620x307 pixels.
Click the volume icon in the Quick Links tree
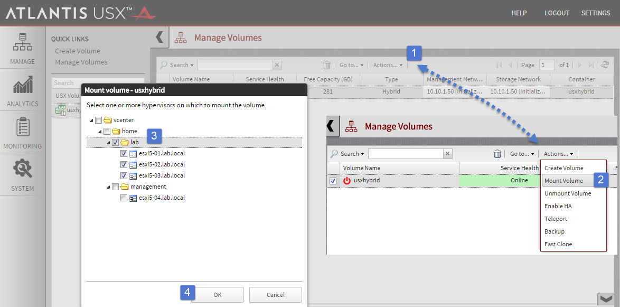point(60,110)
